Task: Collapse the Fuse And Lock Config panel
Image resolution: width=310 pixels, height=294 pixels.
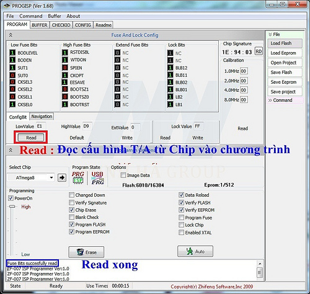Action: 11,35
